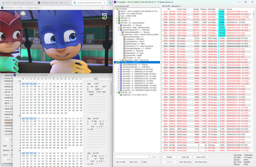Select PID 5020 Private Data row
Image resolution: width=256 pixels, height=167 pixels.
tap(207, 145)
